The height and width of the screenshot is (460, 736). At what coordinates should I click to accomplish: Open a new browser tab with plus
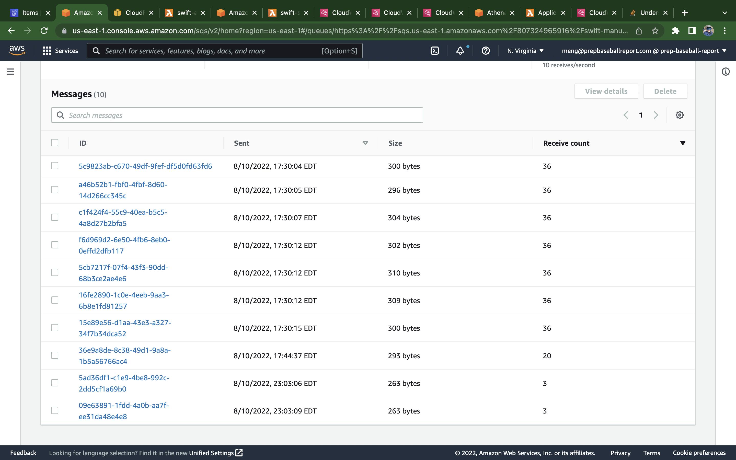coord(685,13)
